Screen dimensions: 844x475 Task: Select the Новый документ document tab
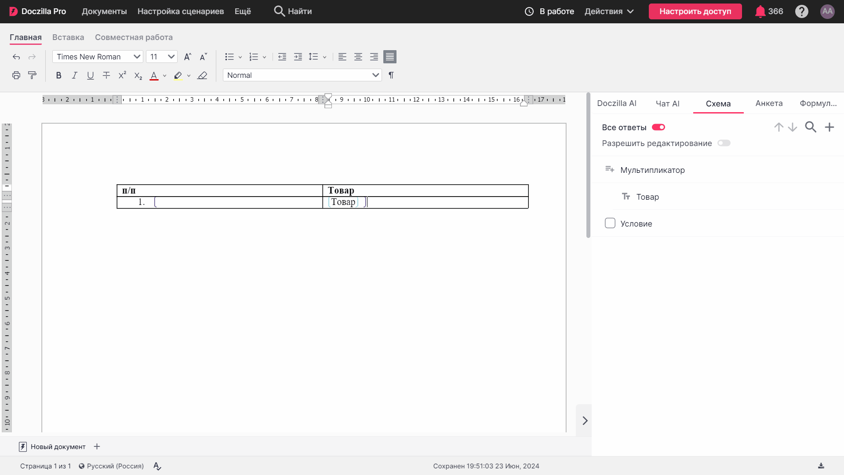click(53, 446)
